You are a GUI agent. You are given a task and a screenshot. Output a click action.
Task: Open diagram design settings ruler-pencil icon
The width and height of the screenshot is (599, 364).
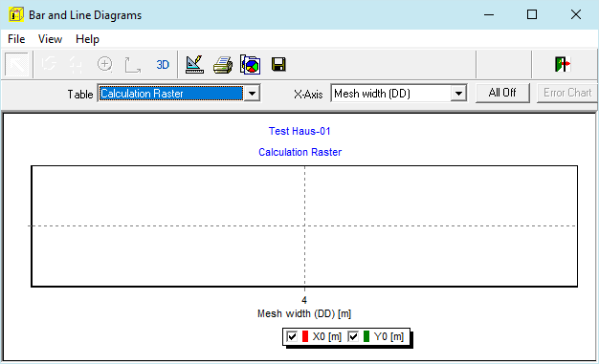click(194, 64)
